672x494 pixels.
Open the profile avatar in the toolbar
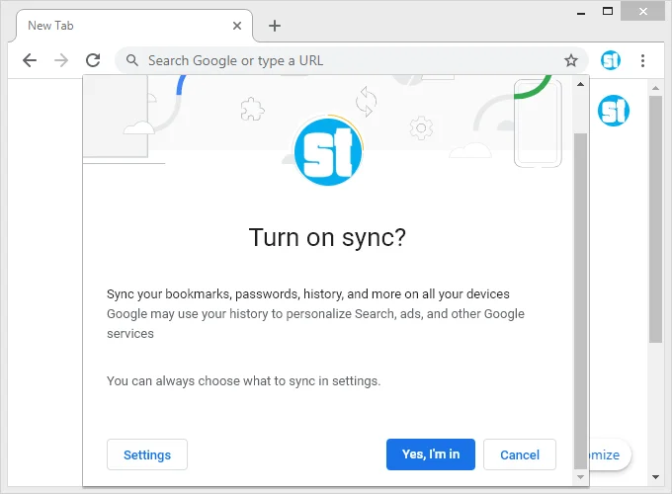point(611,60)
